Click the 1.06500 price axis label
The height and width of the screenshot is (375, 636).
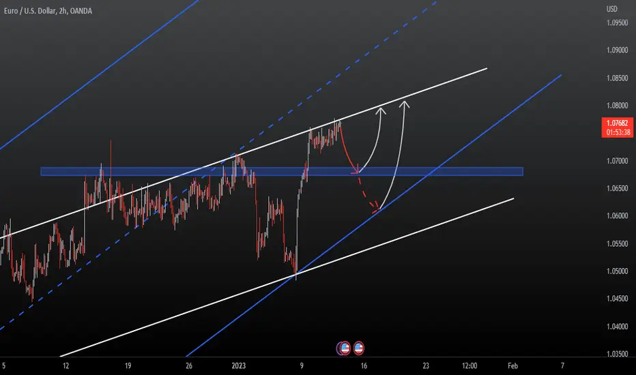pyautogui.click(x=617, y=188)
